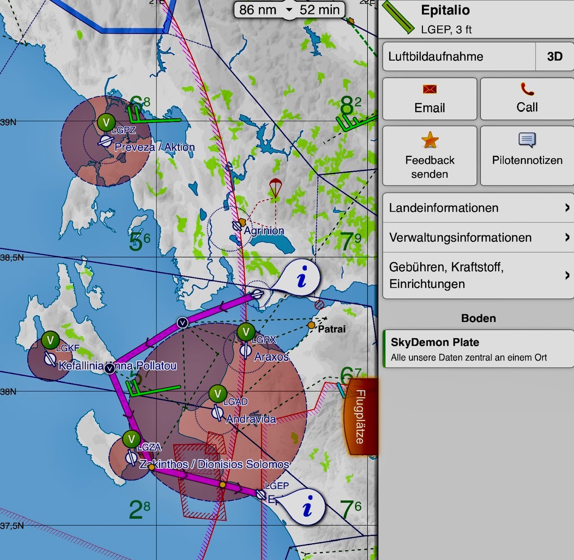
Task: Open Pilotennotizen speech bubble icon
Action: tap(527, 140)
